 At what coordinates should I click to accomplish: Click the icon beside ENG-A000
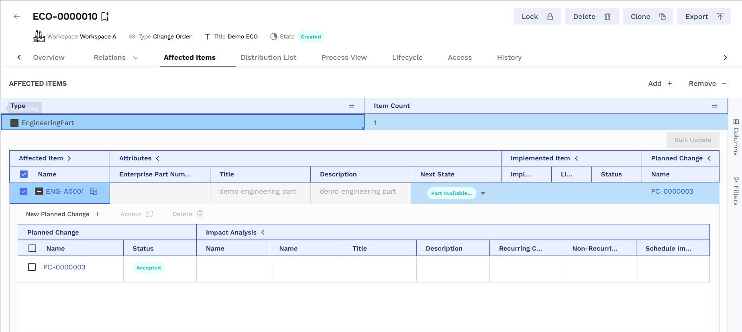[94, 191]
